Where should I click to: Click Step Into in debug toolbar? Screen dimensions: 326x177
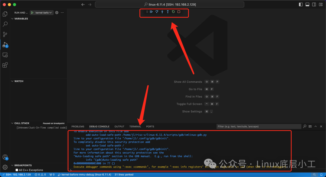click(x=162, y=12)
